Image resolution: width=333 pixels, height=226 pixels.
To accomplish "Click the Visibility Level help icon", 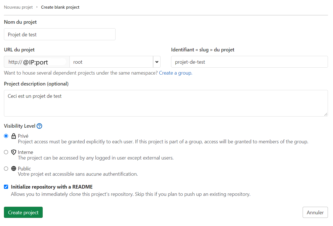I will 39,126.
